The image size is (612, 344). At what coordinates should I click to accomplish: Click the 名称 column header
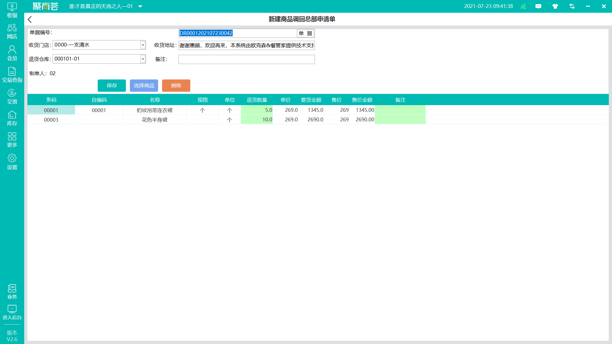coord(155,100)
